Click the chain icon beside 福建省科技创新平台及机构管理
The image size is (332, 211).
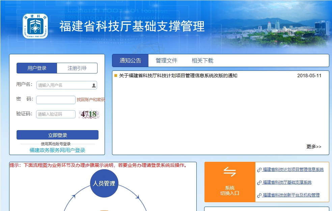click(x=259, y=195)
